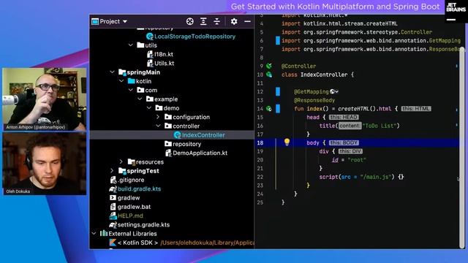The height and width of the screenshot is (263, 468).
Task: Click the locate/select opened file crosshair icon
Action: tap(190, 21)
